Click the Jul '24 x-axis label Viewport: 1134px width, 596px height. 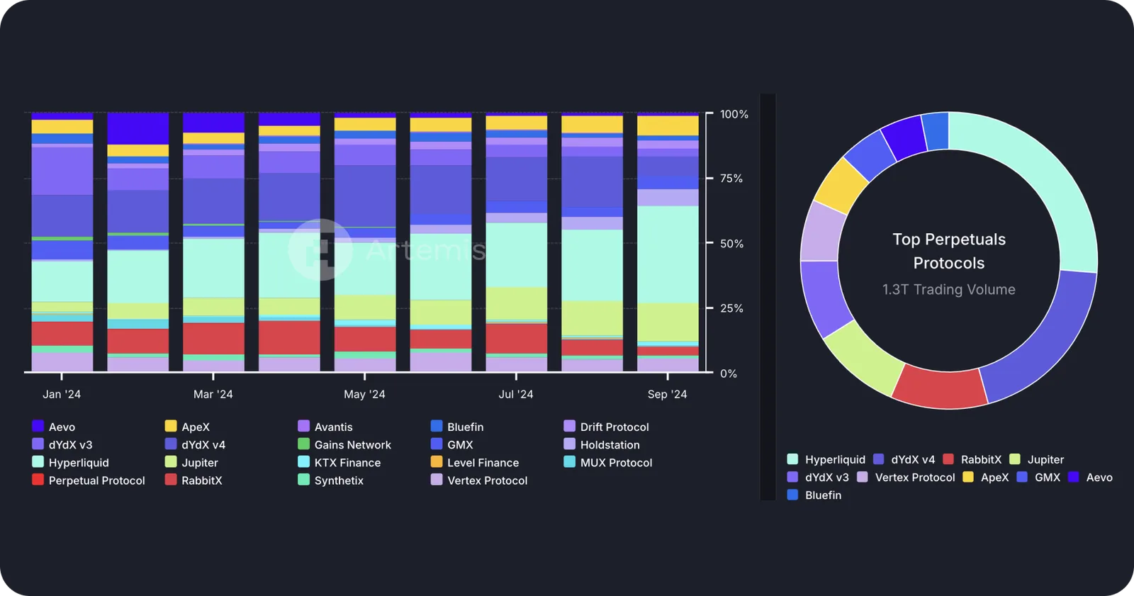tap(516, 394)
